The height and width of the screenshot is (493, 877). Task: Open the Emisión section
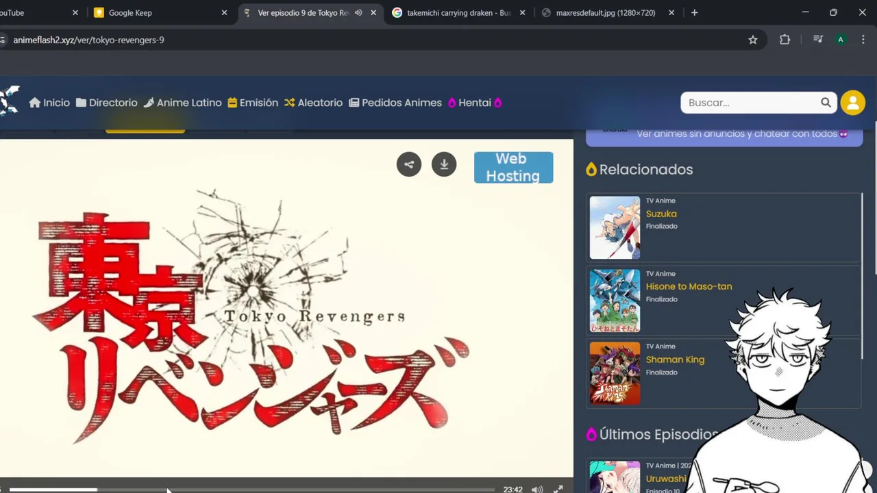(x=253, y=103)
